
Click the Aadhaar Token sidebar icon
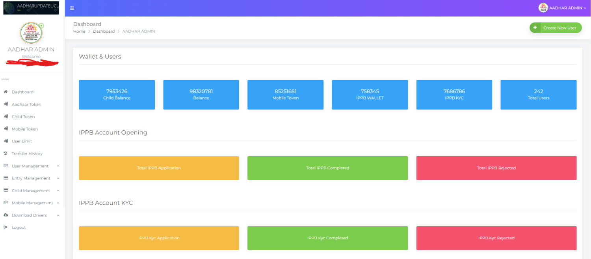6,104
